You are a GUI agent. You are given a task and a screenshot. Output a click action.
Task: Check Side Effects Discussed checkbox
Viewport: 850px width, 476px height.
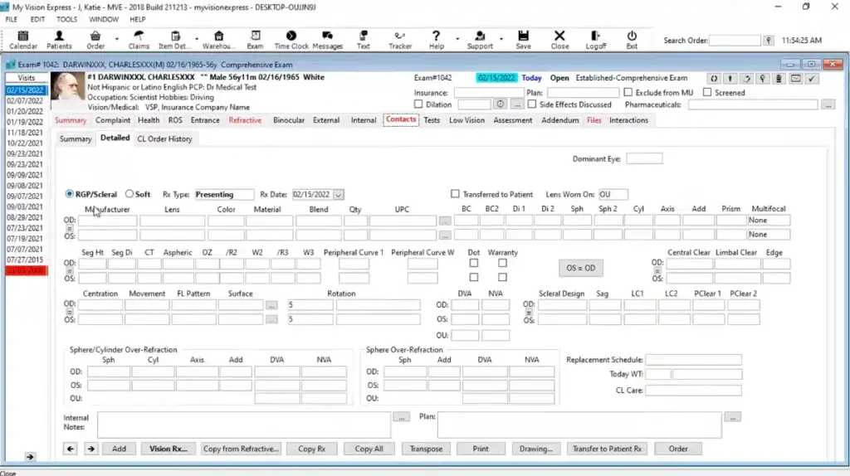532,104
